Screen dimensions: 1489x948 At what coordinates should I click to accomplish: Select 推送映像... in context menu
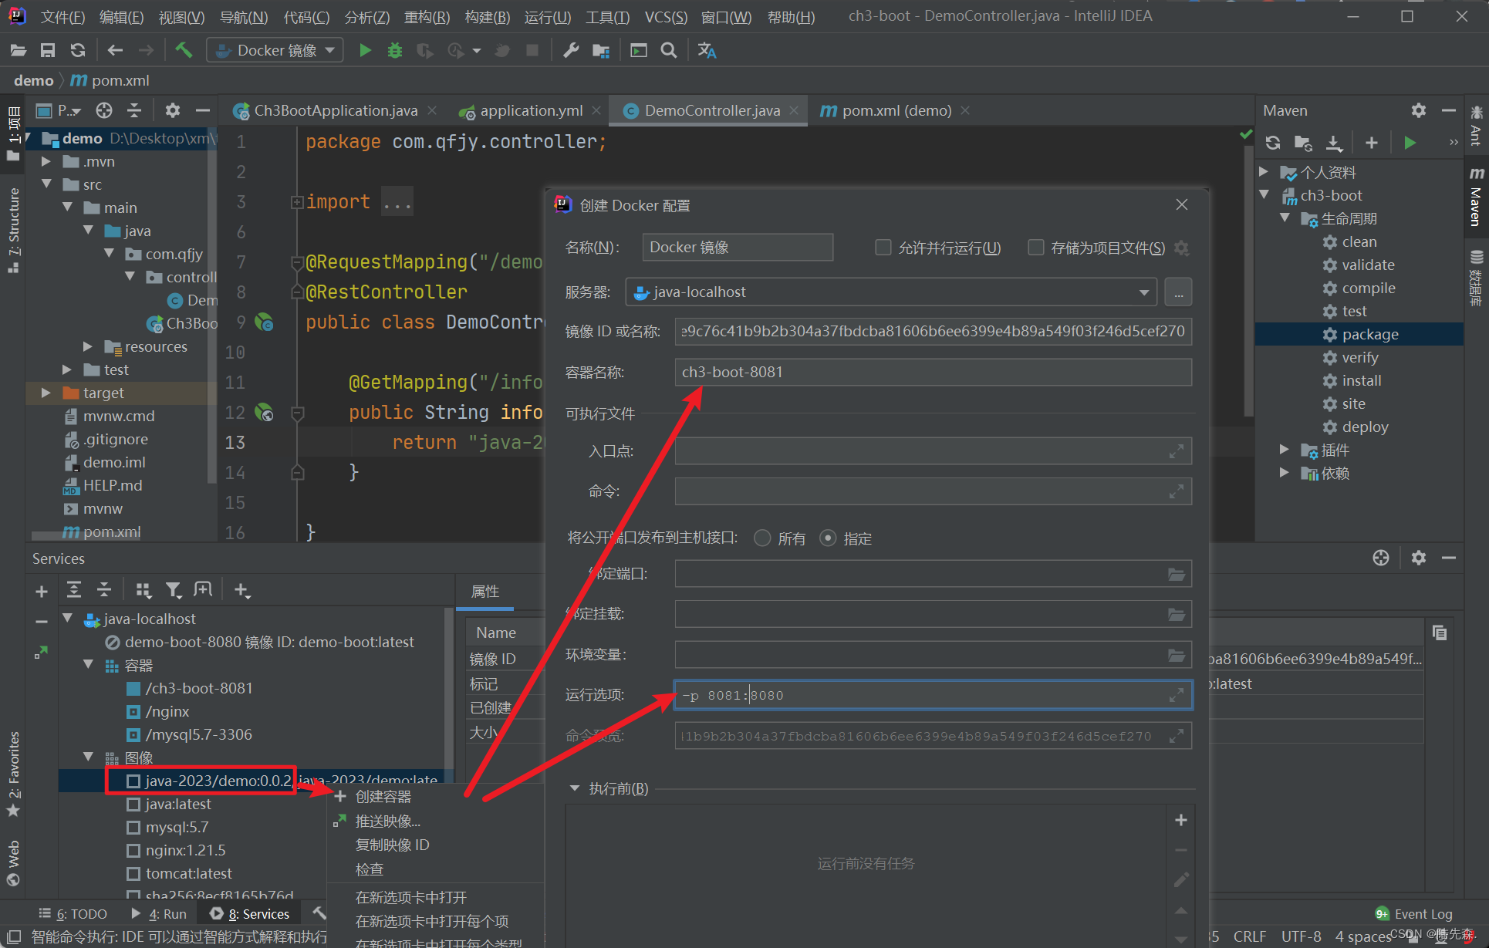[x=387, y=821]
